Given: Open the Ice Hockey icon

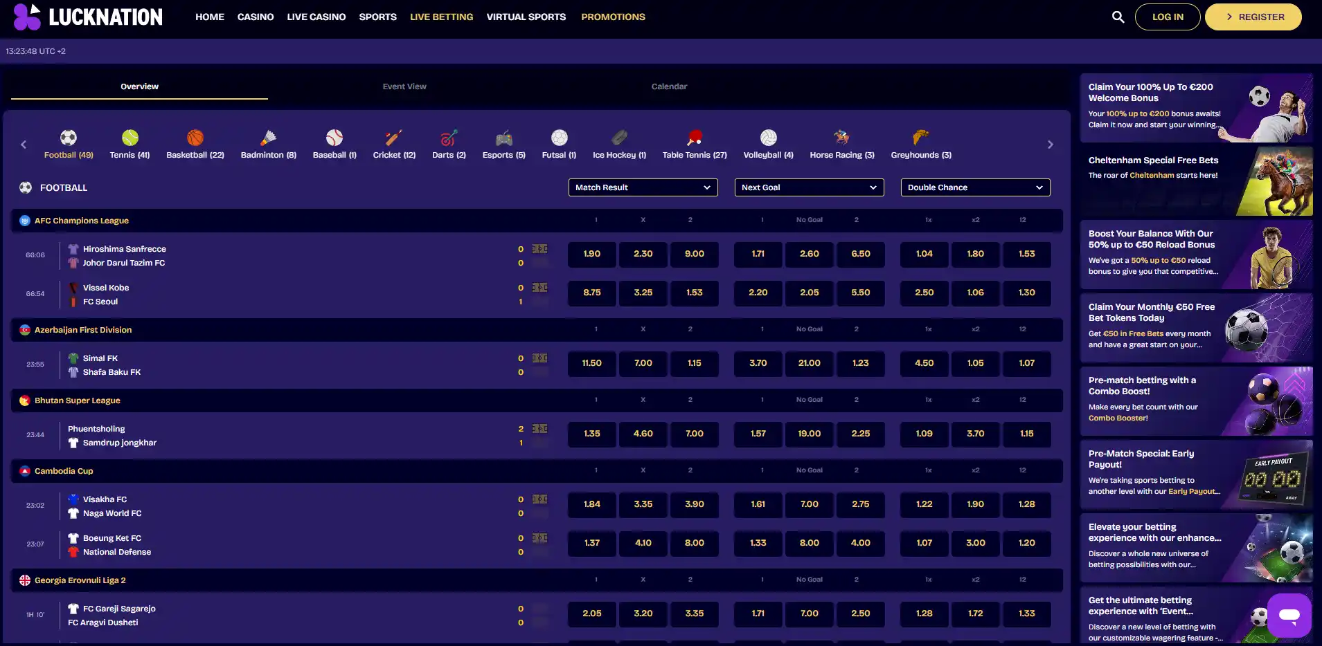Looking at the screenshot, I should point(620,138).
